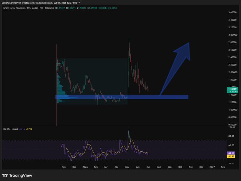Click the 3.60000 price axis label

coord(232,12)
